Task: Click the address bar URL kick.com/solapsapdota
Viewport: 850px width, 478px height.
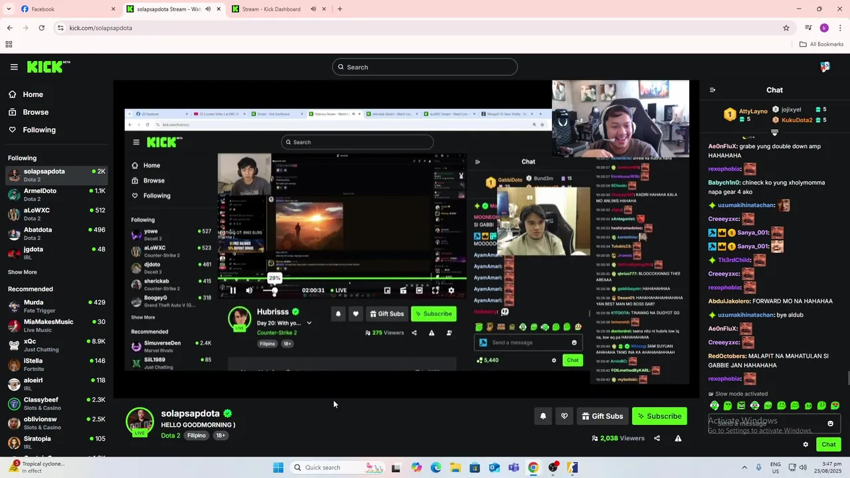Action: click(101, 28)
